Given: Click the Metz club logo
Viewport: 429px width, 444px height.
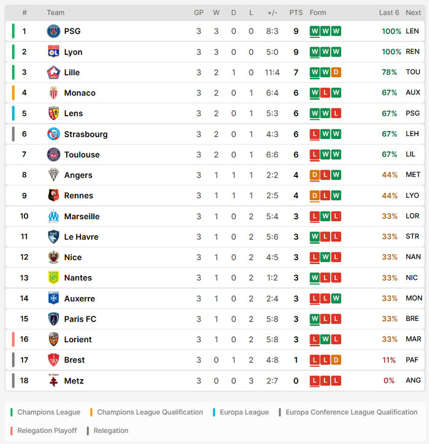Looking at the screenshot, I should pos(54,380).
